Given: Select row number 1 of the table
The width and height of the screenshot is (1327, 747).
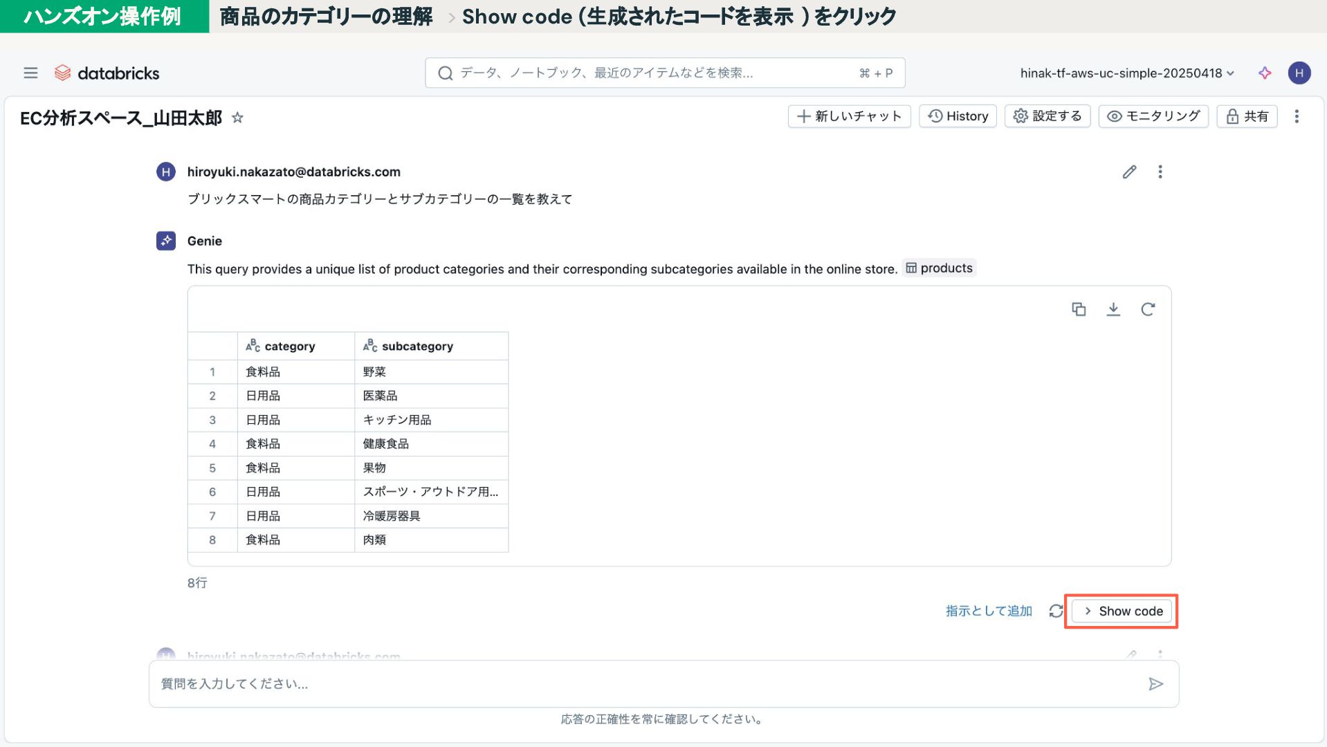Looking at the screenshot, I should coord(212,372).
